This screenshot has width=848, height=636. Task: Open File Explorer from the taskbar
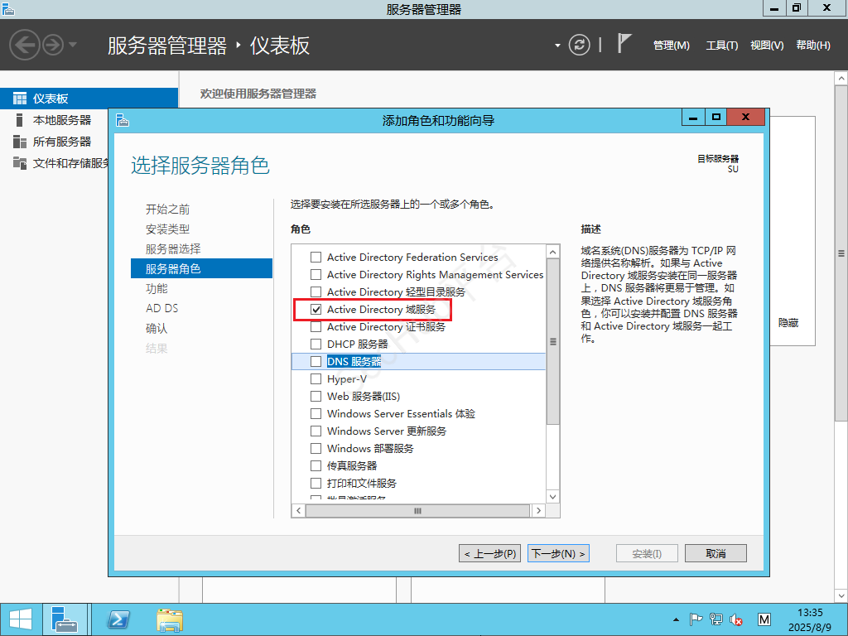[x=171, y=619]
